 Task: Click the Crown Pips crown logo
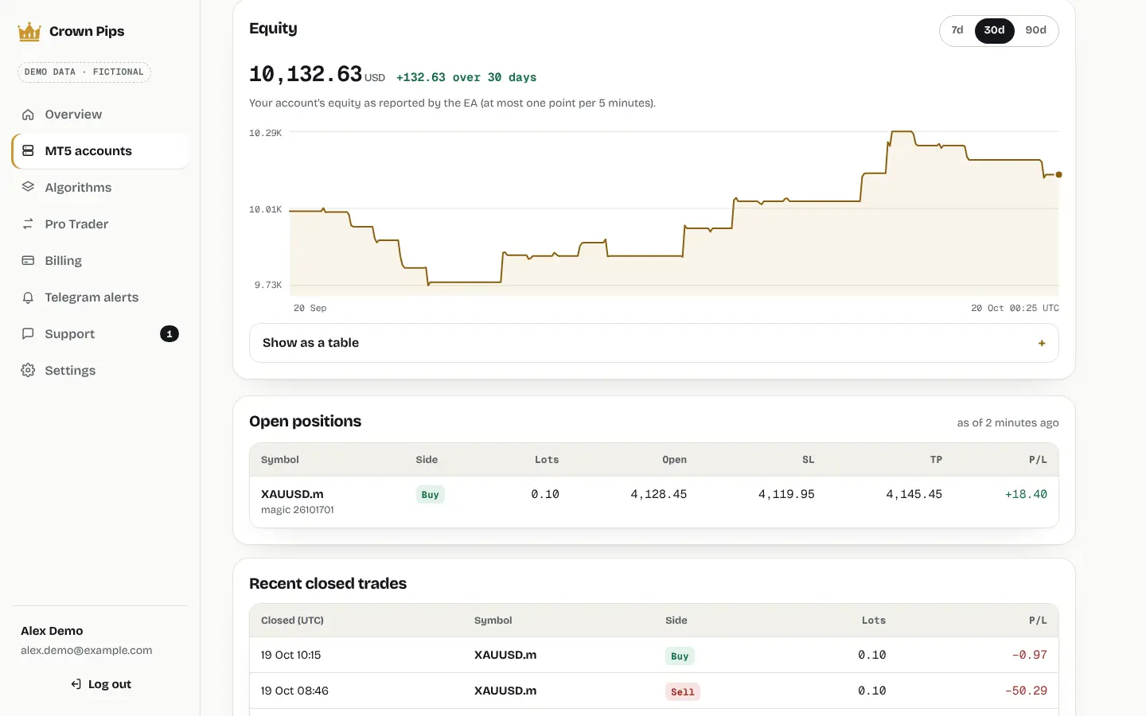[29, 32]
